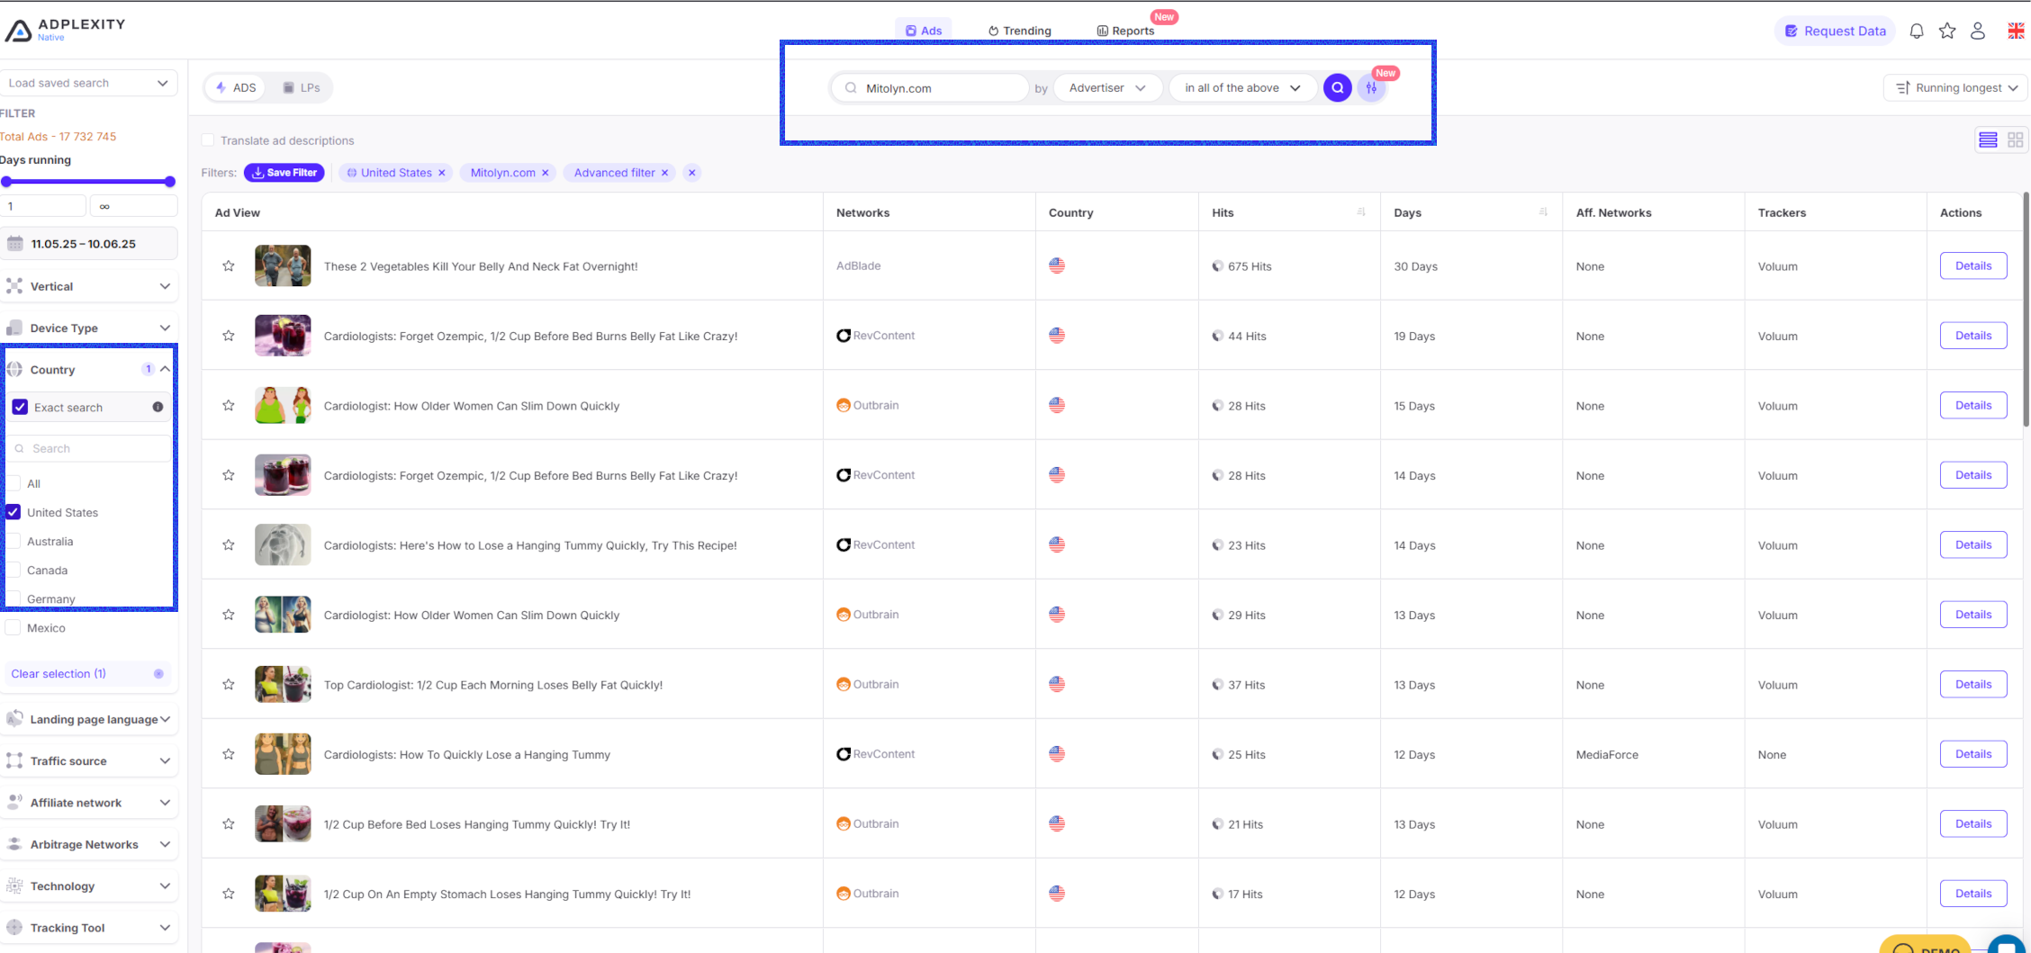Check the Germany country checkbox
This screenshot has height=953, width=2031.
(14, 598)
